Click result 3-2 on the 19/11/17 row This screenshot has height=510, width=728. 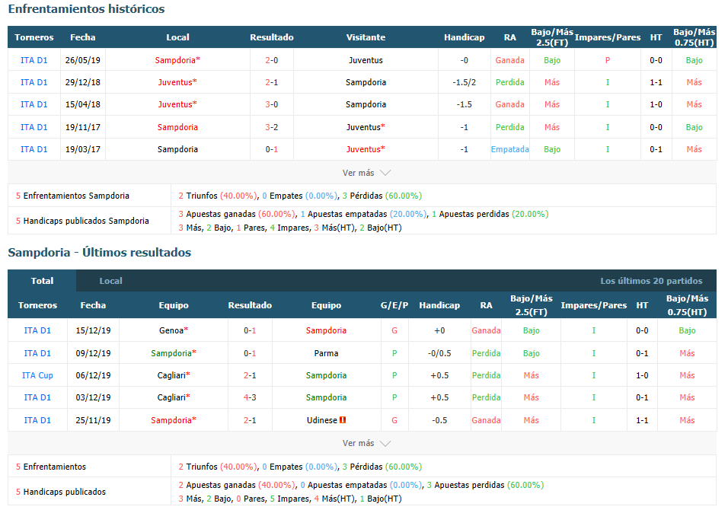(272, 127)
